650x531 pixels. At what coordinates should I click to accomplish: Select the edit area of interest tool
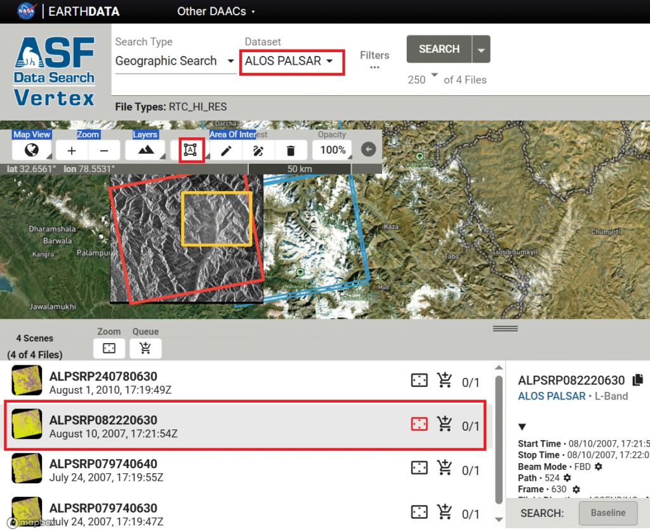pyautogui.click(x=258, y=151)
